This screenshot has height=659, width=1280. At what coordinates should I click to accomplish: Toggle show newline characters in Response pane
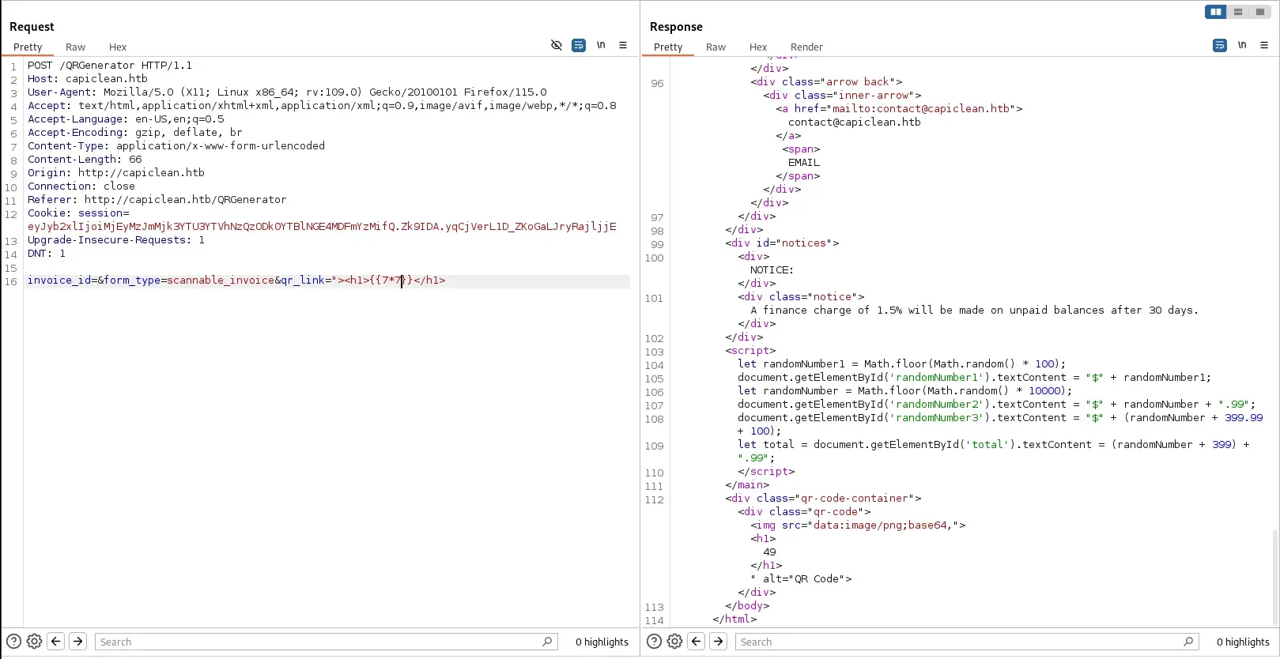tap(1242, 45)
